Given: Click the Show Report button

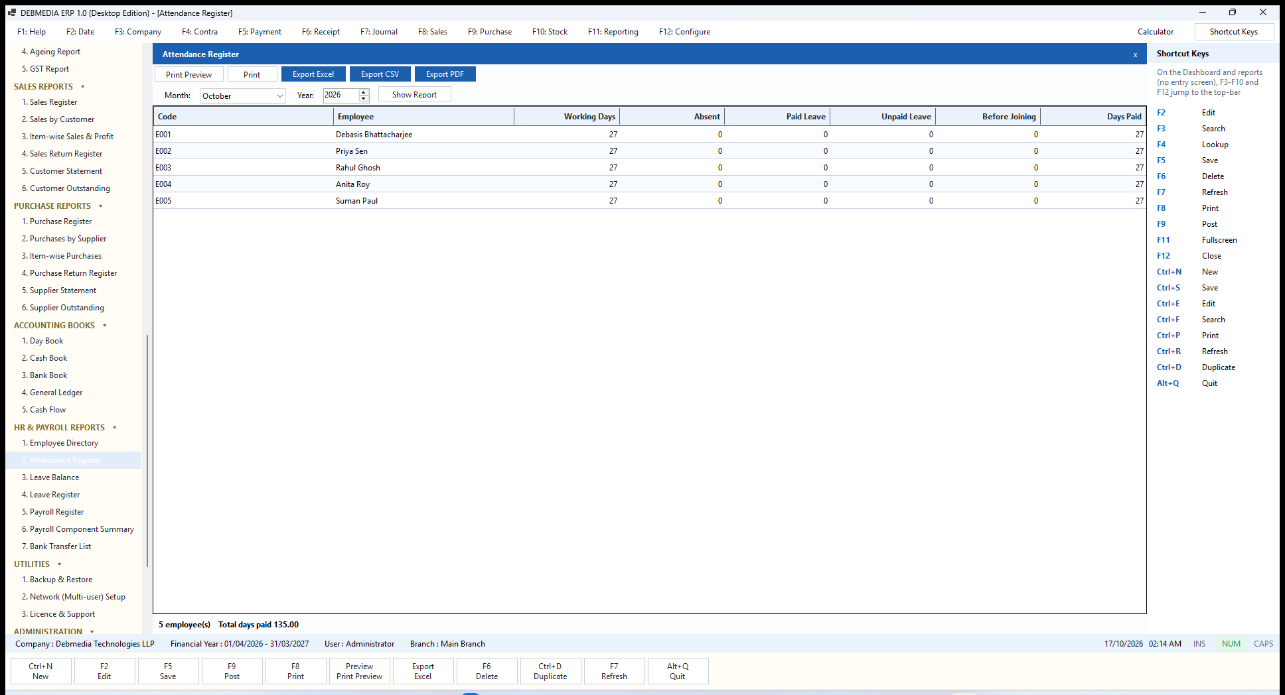Looking at the screenshot, I should click(414, 95).
